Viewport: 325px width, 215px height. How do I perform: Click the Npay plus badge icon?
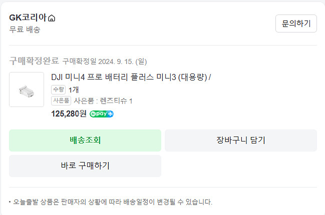102,113
